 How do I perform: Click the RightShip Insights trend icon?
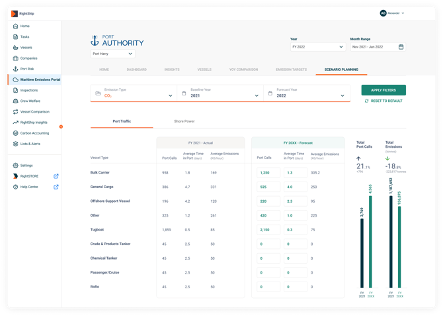[16, 123]
